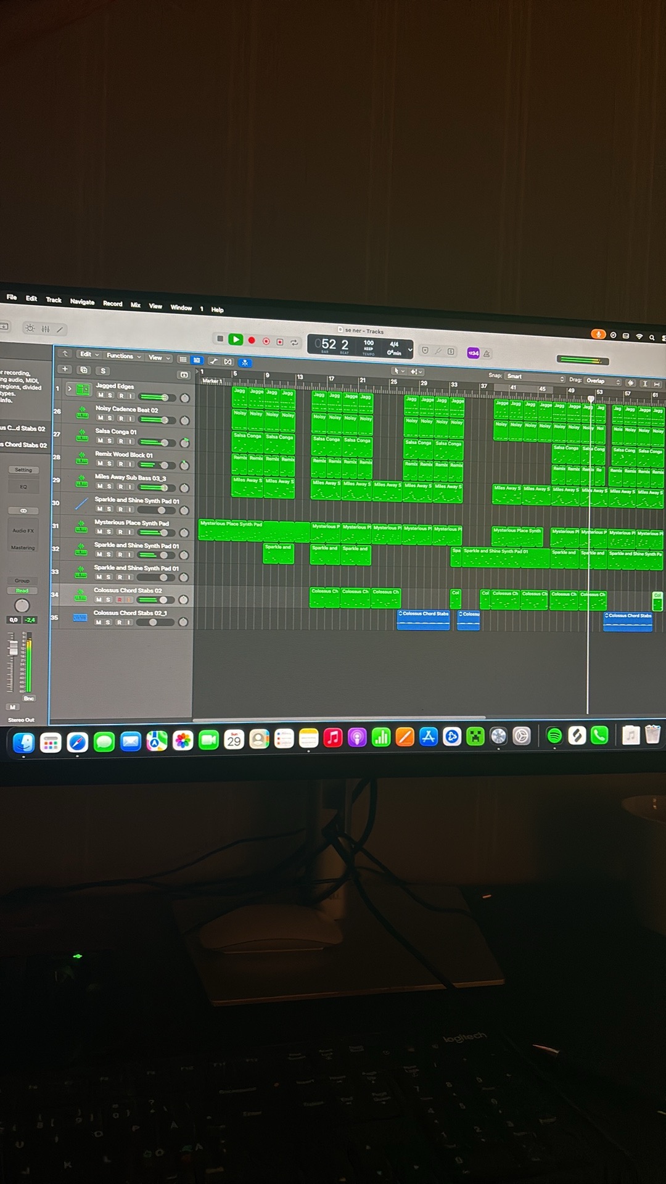Click the Tuner icon in control bar
Viewport: 666px width, 1184px height.
pos(438,351)
